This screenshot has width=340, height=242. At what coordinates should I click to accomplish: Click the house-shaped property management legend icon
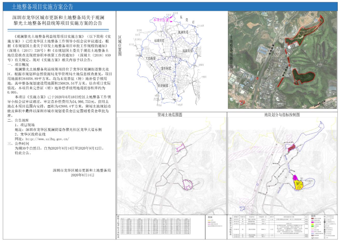click(x=324, y=230)
